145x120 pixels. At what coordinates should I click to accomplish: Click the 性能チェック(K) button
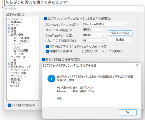[x=121, y=33]
